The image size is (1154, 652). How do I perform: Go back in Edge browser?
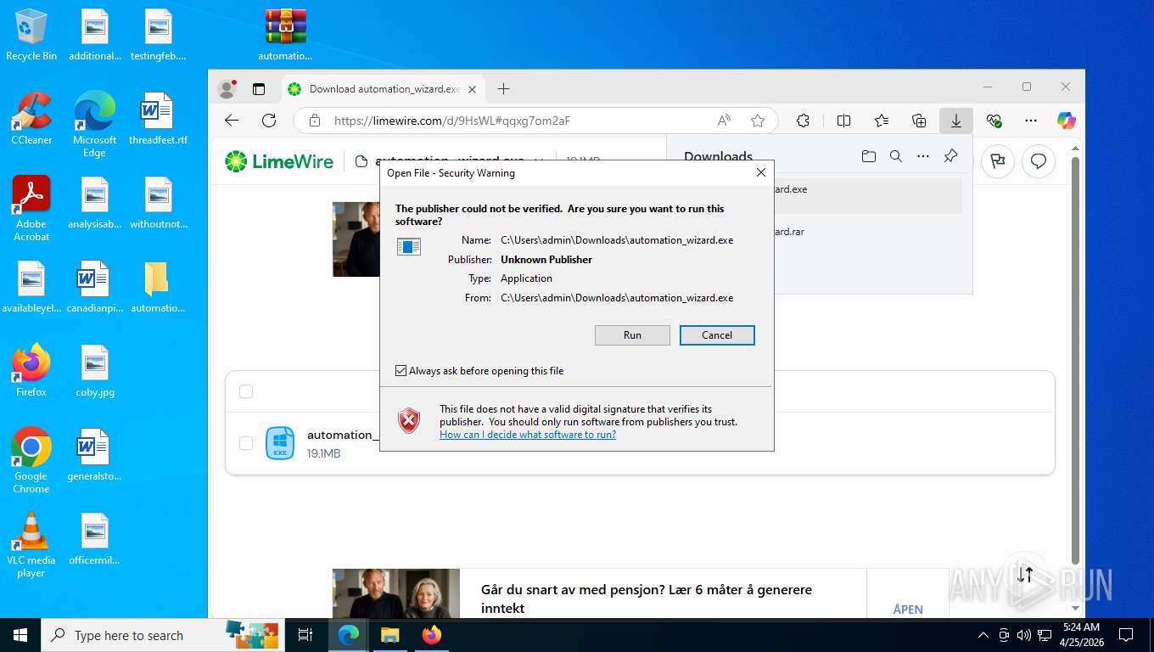tap(232, 121)
